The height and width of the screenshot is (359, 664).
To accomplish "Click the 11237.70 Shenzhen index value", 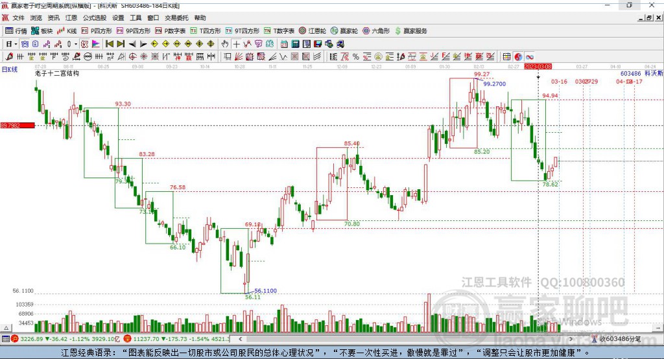I will pyautogui.click(x=147, y=339).
